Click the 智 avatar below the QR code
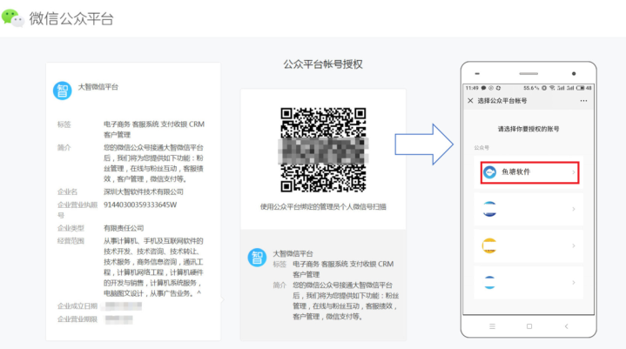Viewport: 626px width, 349px height. 257,258
